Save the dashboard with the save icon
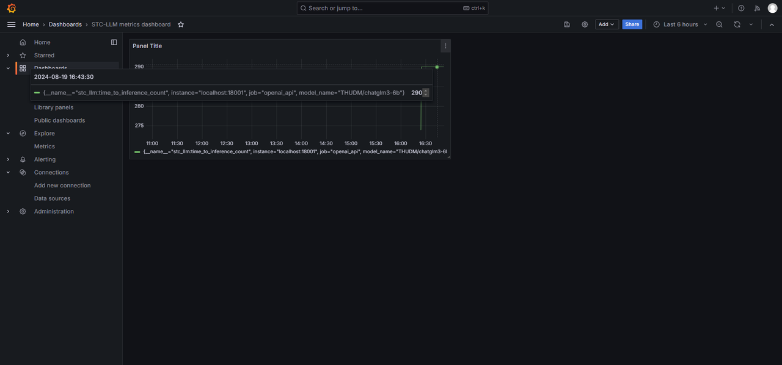 567,24
